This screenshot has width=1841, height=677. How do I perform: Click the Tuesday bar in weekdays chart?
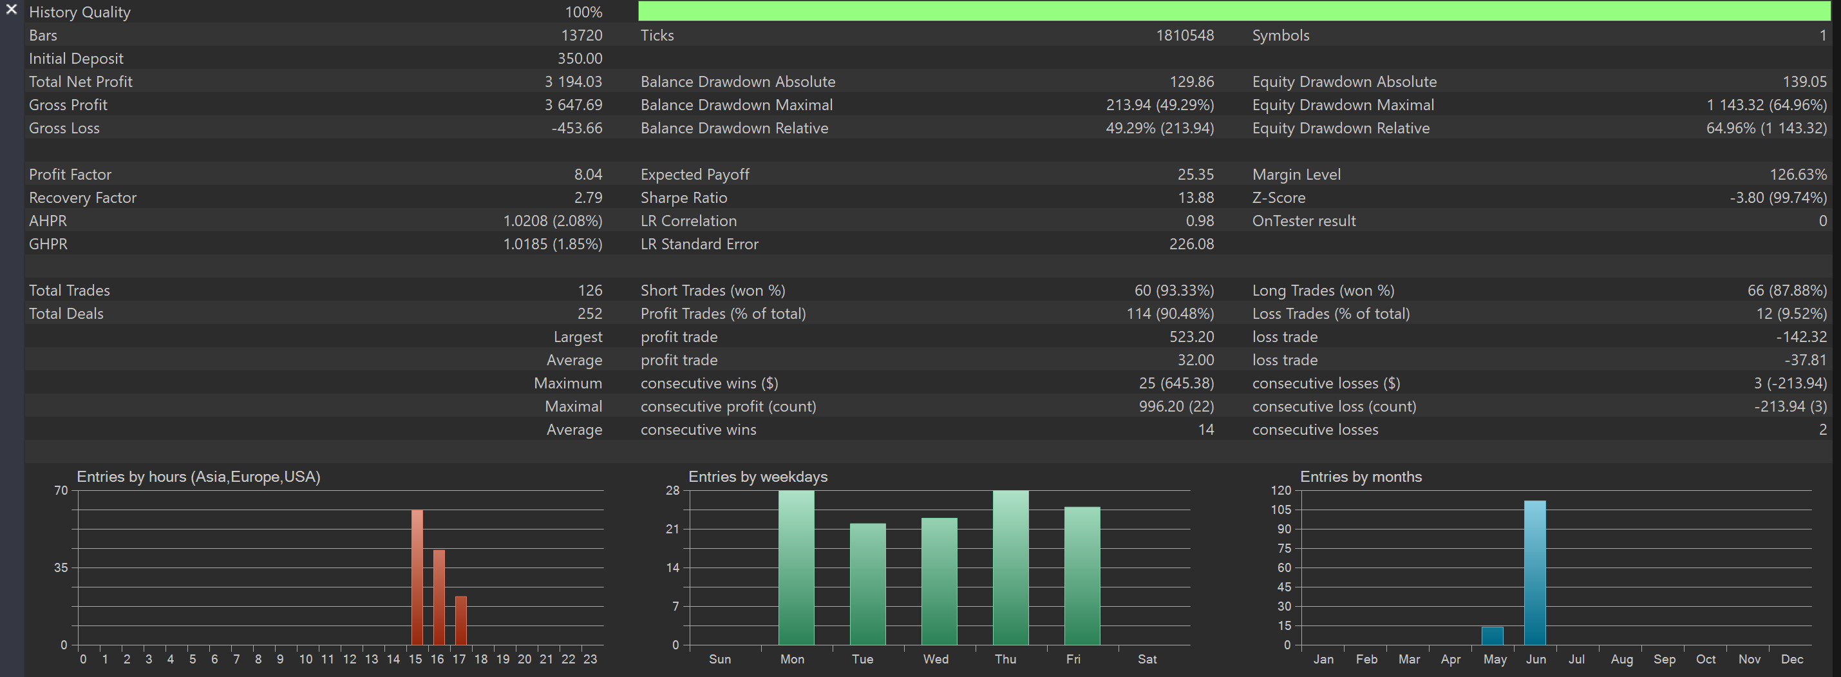[867, 584]
